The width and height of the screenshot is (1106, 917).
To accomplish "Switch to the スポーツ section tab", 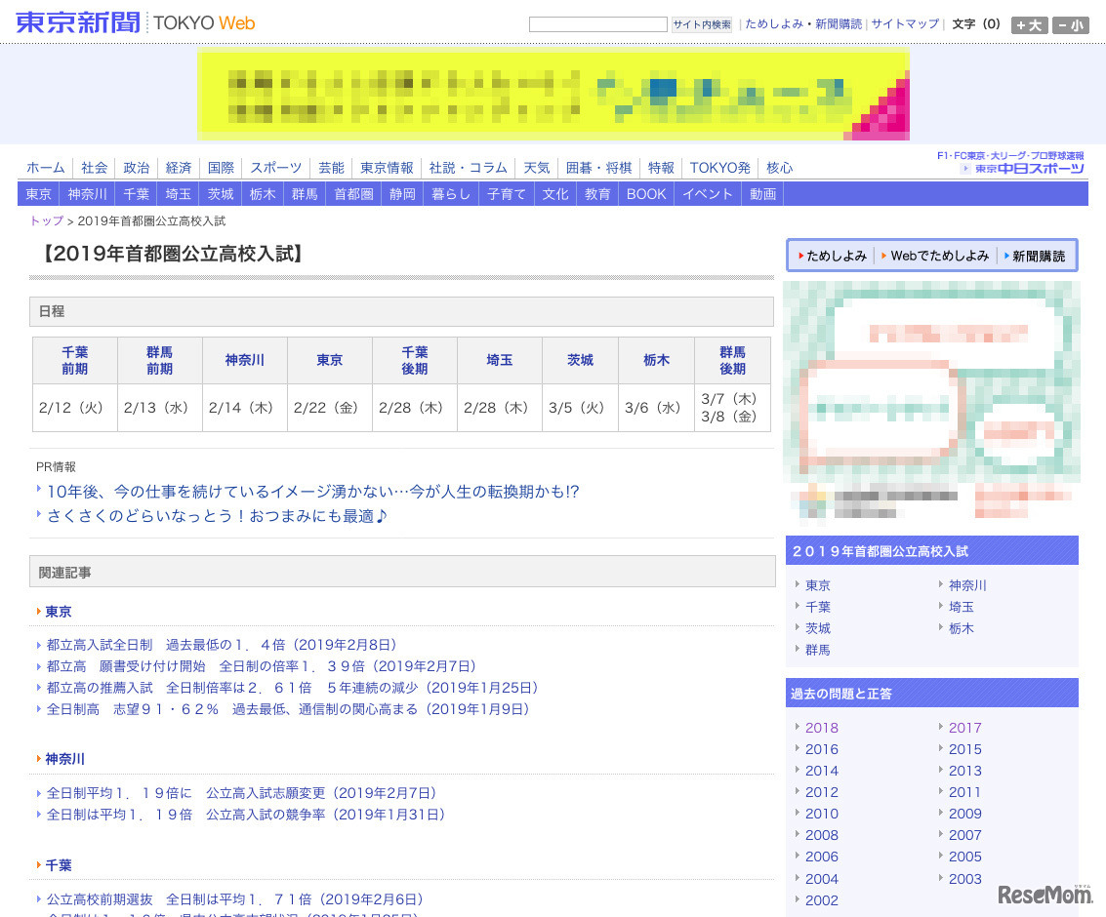I will [x=274, y=167].
